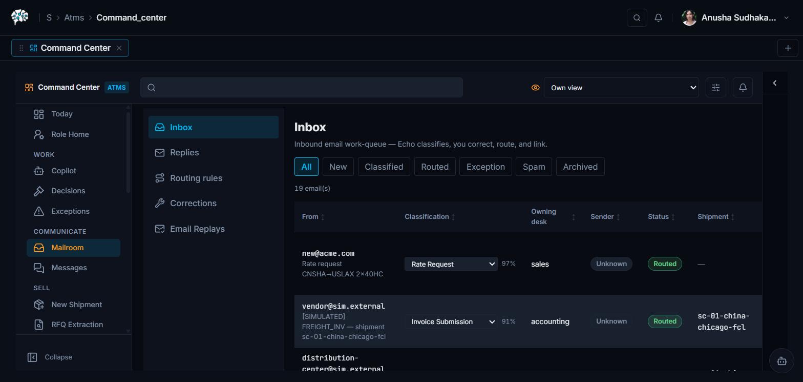
Task: Toggle the orange eye view icon
Action: (x=535, y=88)
